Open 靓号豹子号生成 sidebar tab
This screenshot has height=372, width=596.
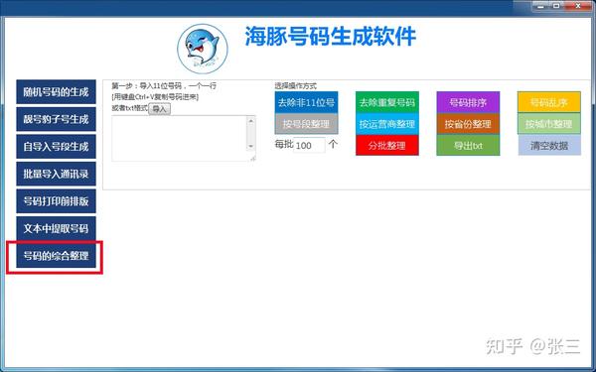tap(56, 119)
